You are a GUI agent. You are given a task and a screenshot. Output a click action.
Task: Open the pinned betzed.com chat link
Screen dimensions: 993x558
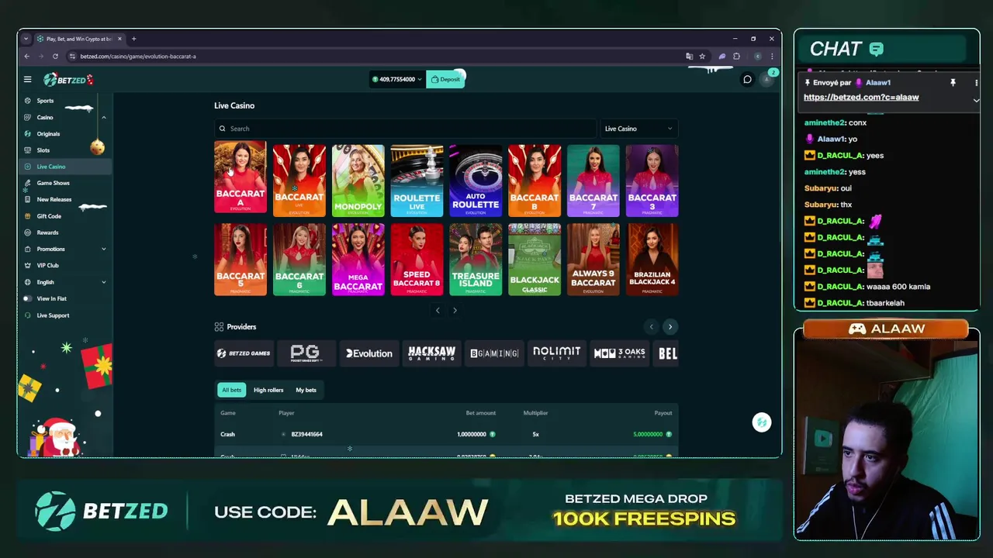point(861,97)
